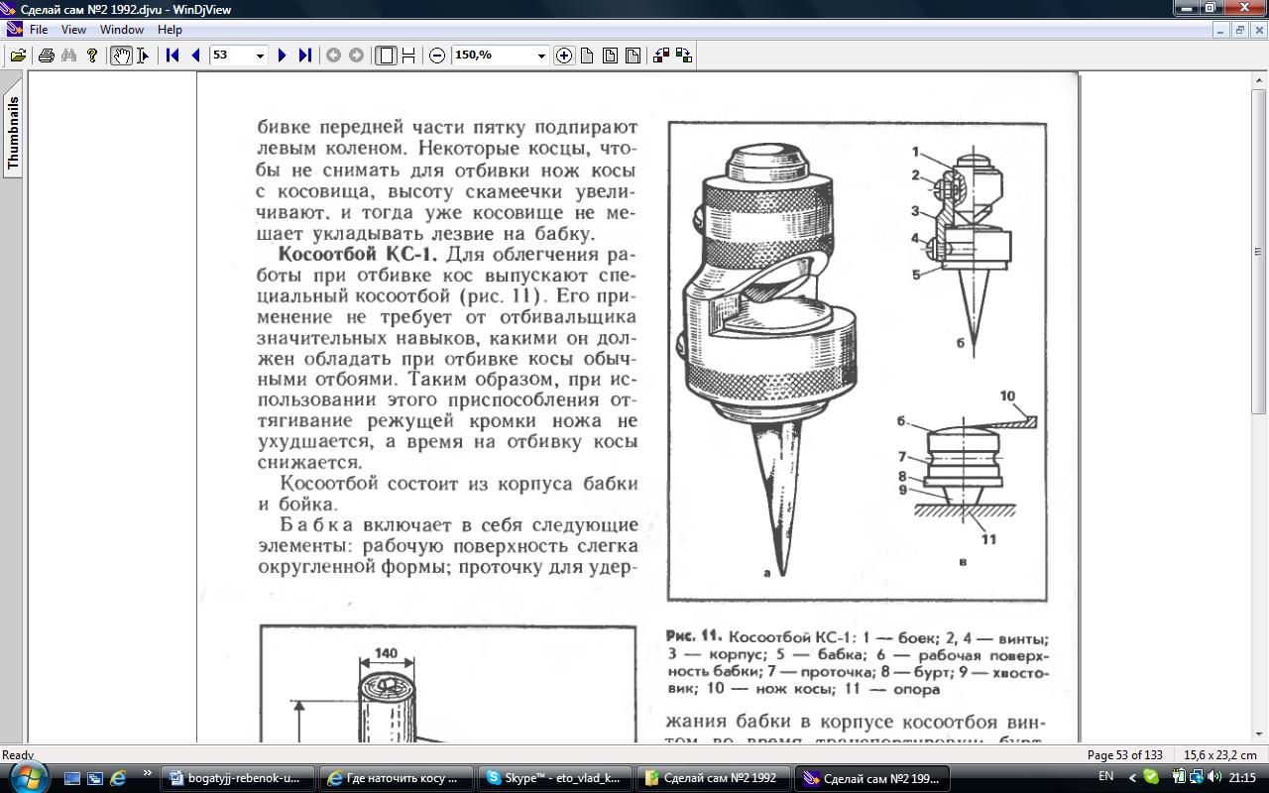Click the scrollbar up arrow
The height and width of the screenshot is (793, 1269).
1259,80
